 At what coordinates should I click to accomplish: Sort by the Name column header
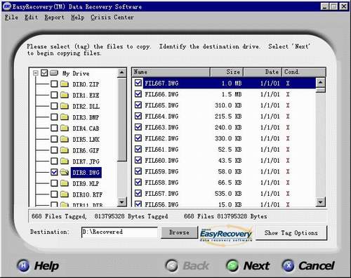click(x=171, y=72)
